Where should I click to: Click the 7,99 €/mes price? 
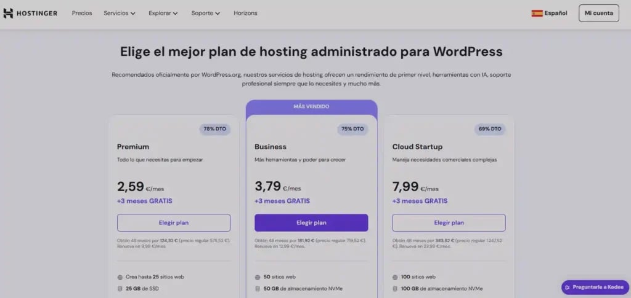tap(415, 187)
